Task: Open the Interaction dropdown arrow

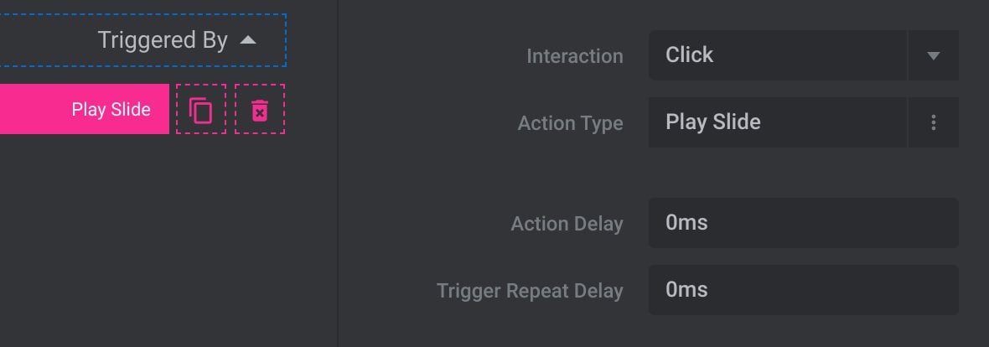Action: (934, 55)
